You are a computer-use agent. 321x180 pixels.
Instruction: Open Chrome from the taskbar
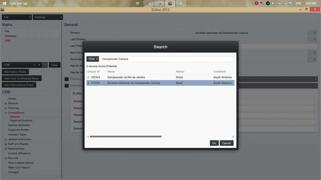(149, 3)
